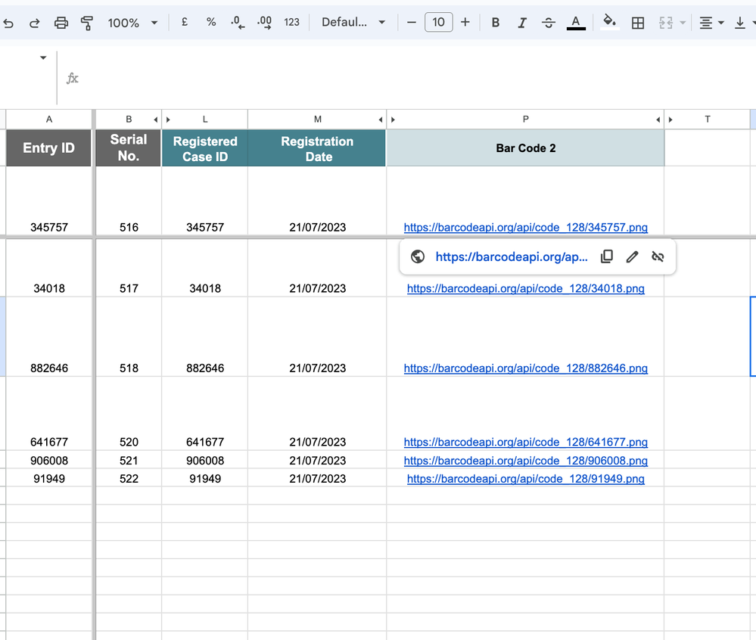Screen dimensions: 756x640
Task: Open barcode link for 34018
Action: [525, 289]
